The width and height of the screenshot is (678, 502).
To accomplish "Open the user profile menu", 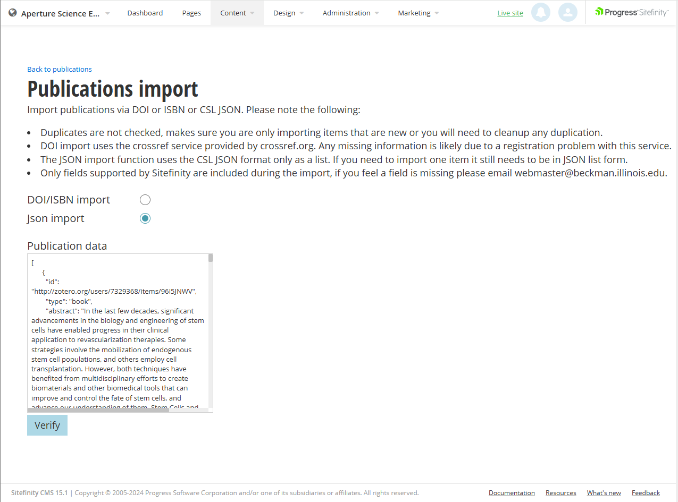I will point(568,12).
